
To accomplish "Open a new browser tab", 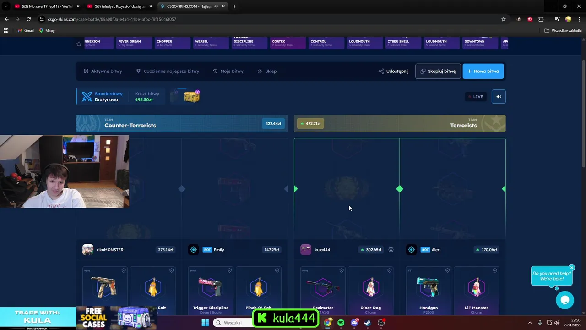I will [x=234, y=6].
